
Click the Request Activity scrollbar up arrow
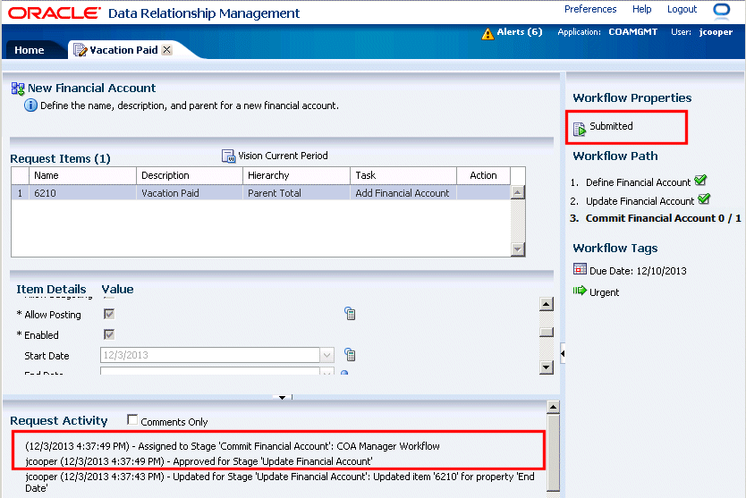[x=553, y=407]
